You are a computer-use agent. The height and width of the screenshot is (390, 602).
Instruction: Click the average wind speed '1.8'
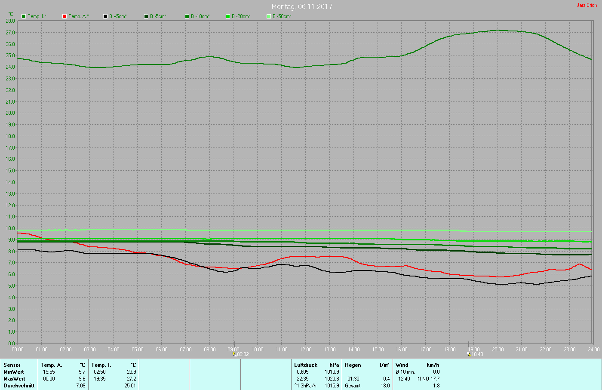point(436,386)
